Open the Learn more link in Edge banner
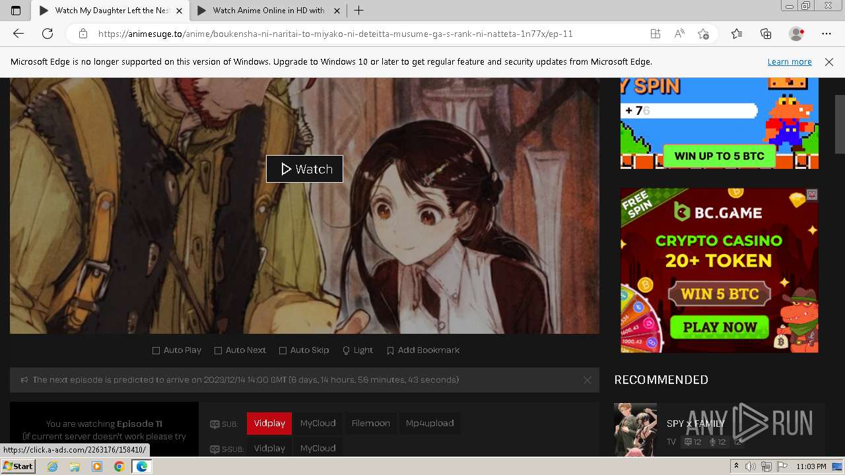This screenshot has height=475, width=845. (790, 61)
